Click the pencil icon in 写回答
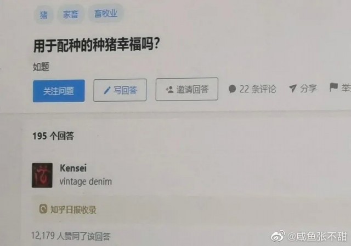 click(x=107, y=90)
